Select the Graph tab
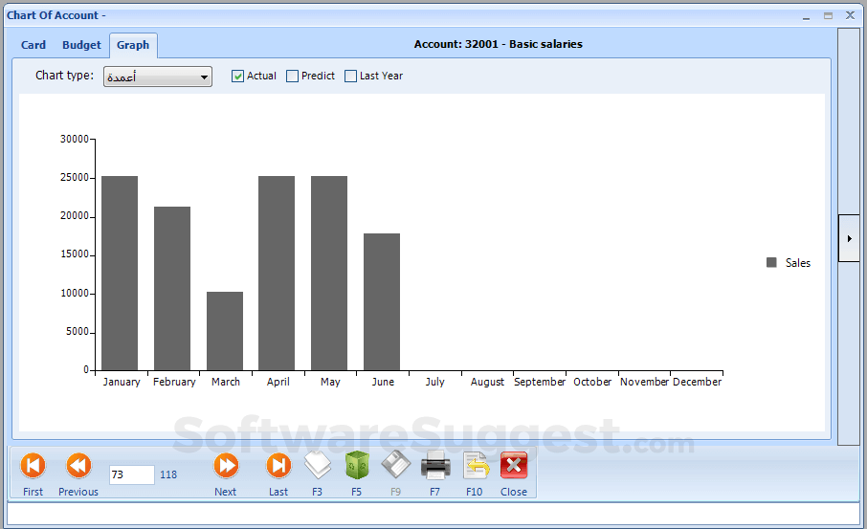 [133, 45]
